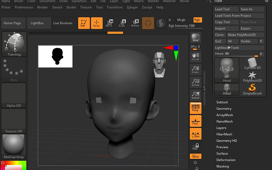The height and width of the screenshot is (170, 272).
Task: Click the Copy Tool button
Action: coord(226,22)
